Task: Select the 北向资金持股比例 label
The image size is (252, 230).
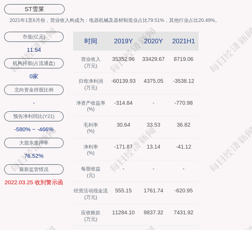Action: 34,90
